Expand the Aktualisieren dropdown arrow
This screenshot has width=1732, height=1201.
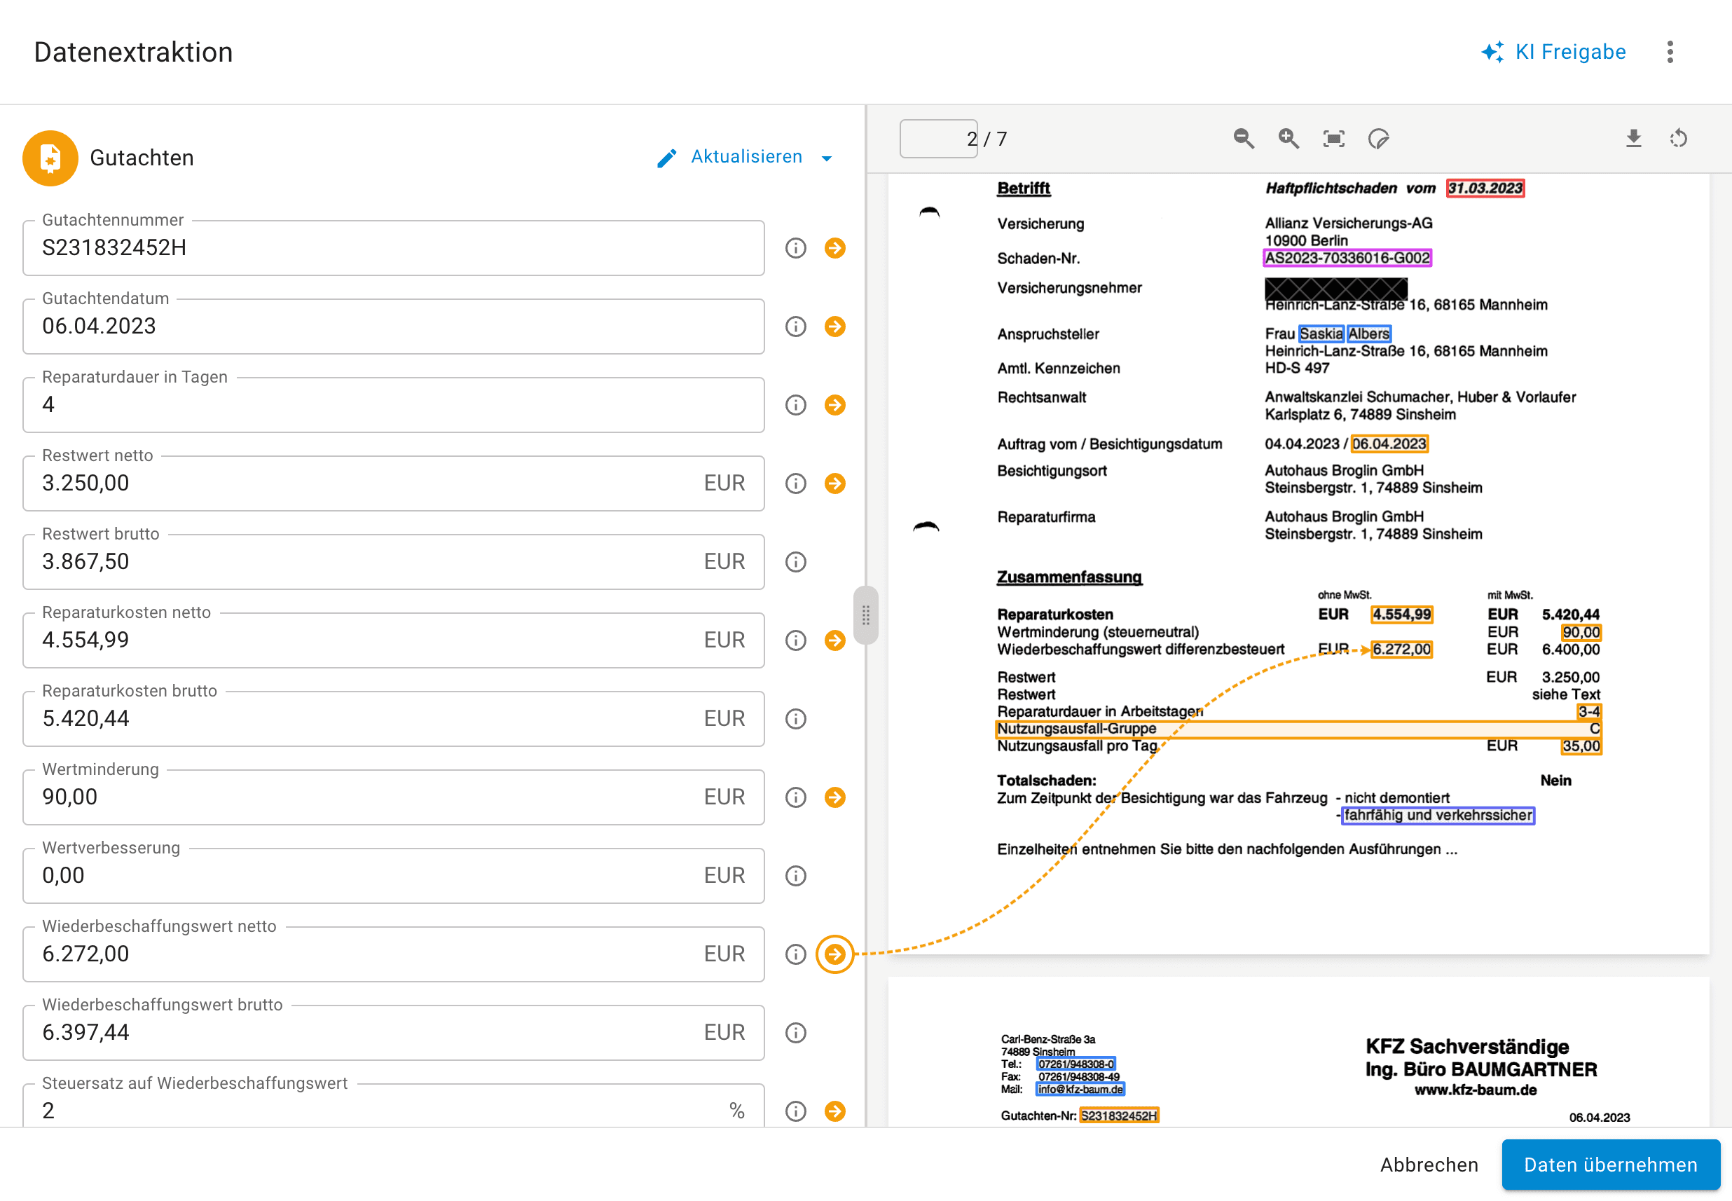click(x=827, y=158)
